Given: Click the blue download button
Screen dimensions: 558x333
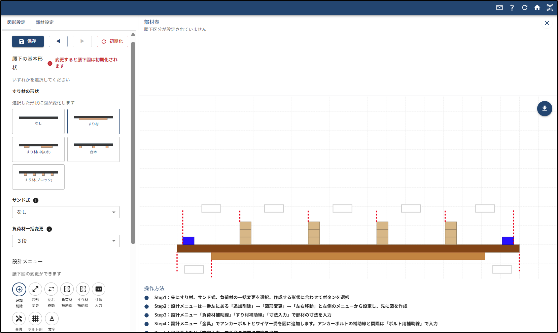Looking at the screenshot, I should (545, 109).
